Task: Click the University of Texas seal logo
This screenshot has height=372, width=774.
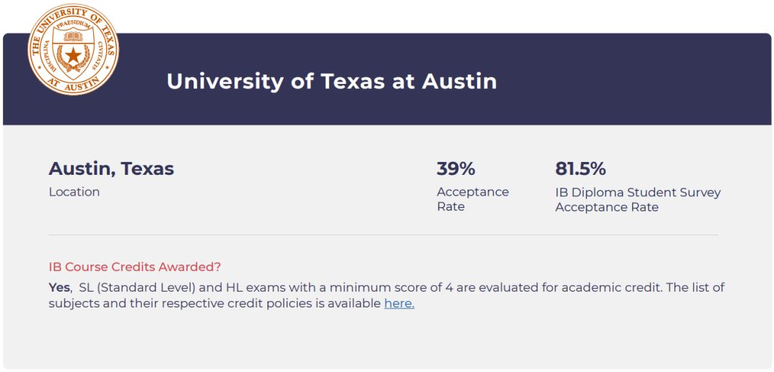Action: coord(73,49)
